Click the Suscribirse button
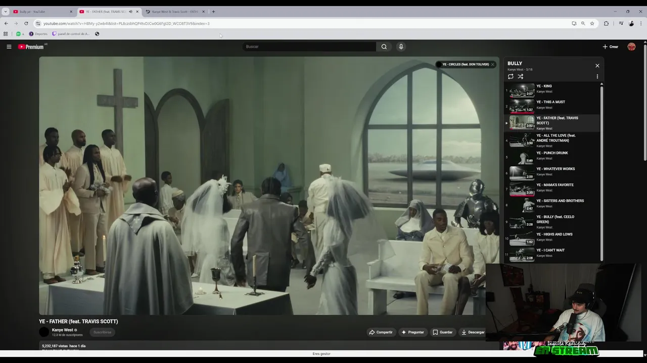This screenshot has height=363, width=647. click(x=102, y=332)
